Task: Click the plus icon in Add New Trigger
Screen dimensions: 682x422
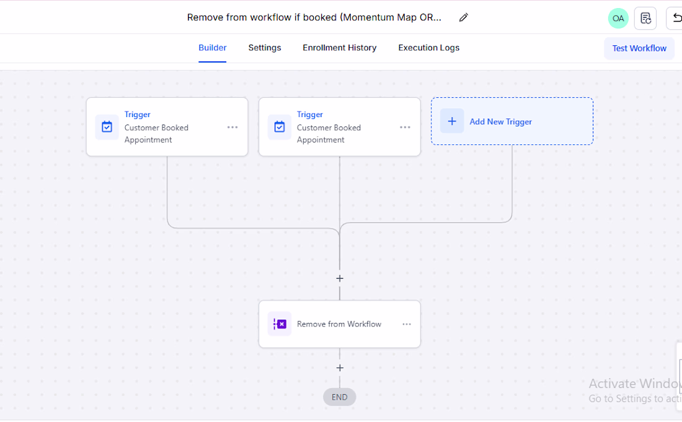Action: pos(452,121)
